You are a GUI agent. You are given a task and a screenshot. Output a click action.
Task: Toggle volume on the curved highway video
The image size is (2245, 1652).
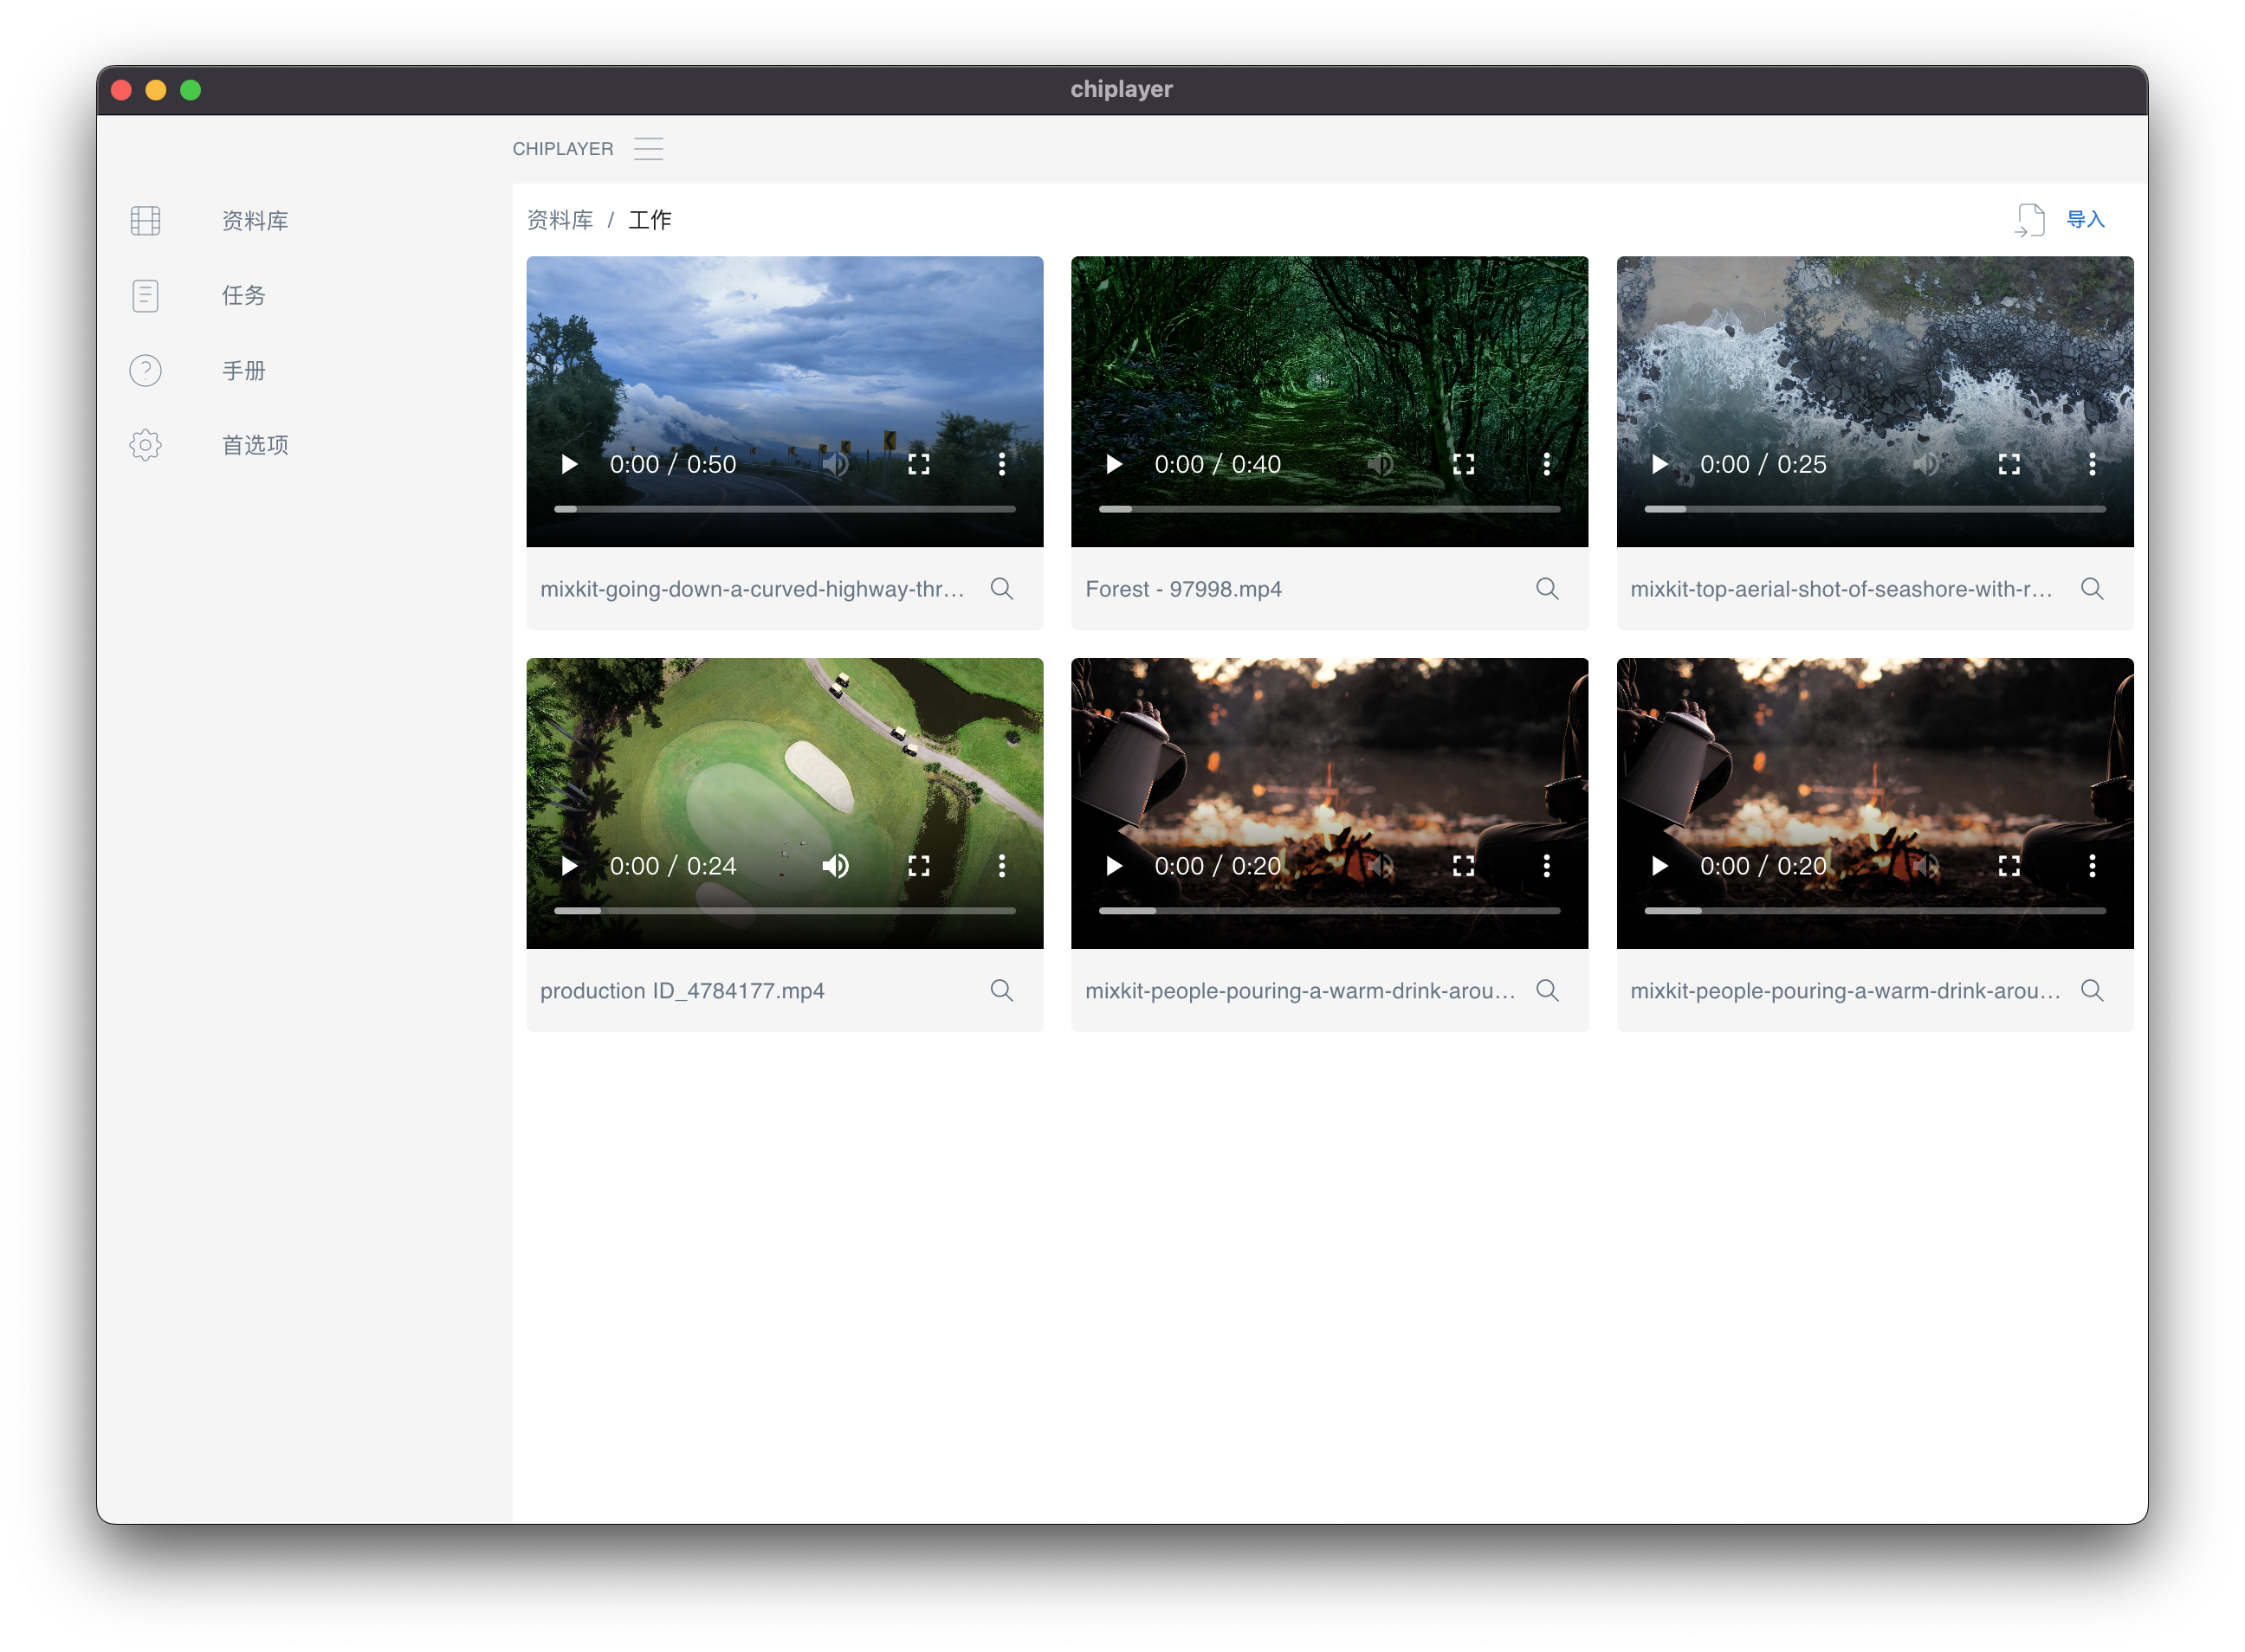click(835, 464)
